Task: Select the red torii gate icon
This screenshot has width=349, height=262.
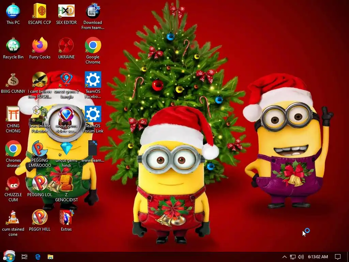Action: click(x=13, y=114)
